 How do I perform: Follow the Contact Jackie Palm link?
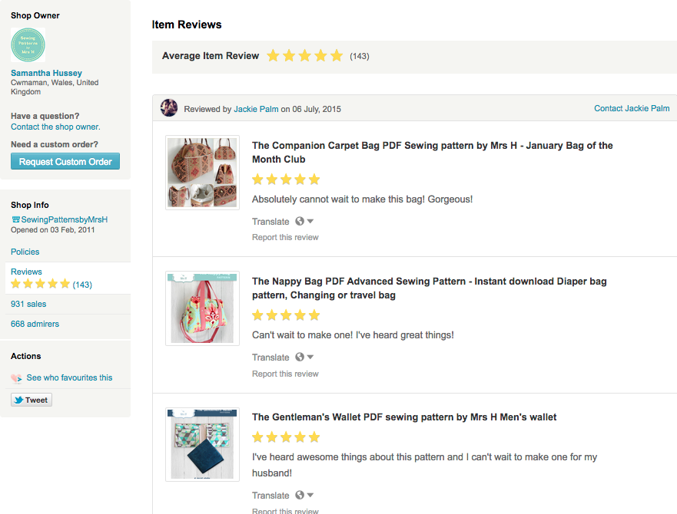[632, 108]
